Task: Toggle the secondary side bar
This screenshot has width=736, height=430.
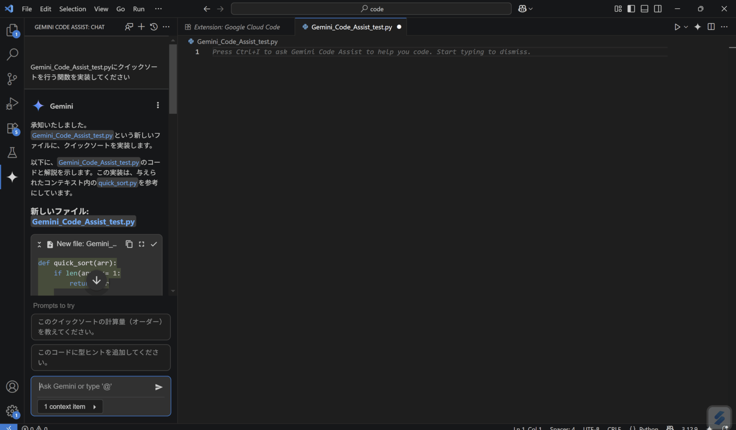Action: tap(658, 9)
